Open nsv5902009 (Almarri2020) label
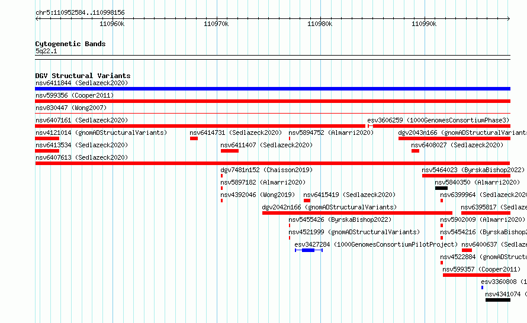 (x=483, y=219)
